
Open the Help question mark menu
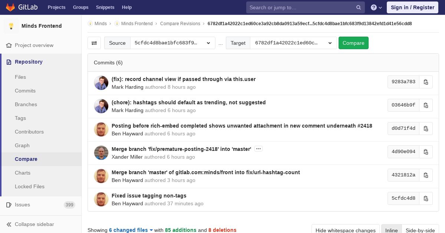(376, 7)
